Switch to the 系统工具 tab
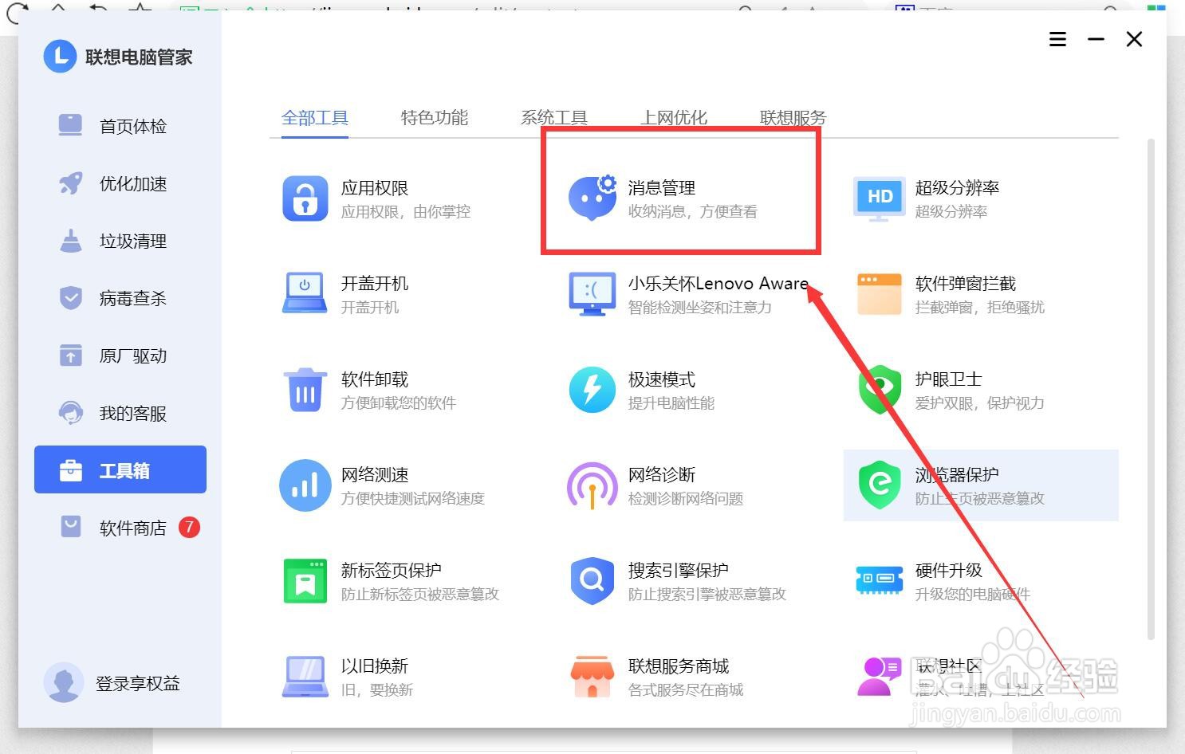 [x=554, y=118]
